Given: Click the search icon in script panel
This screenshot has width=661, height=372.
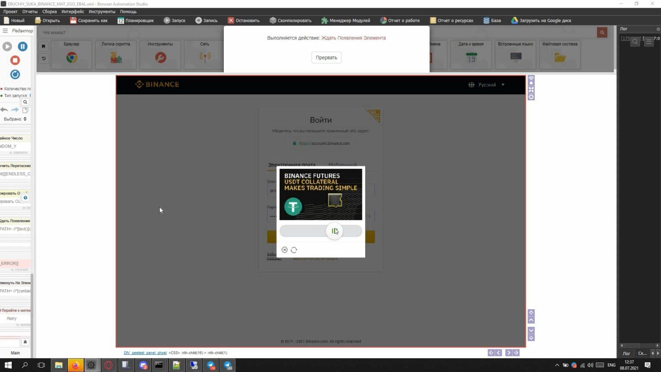Looking at the screenshot, I should tap(25, 102).
